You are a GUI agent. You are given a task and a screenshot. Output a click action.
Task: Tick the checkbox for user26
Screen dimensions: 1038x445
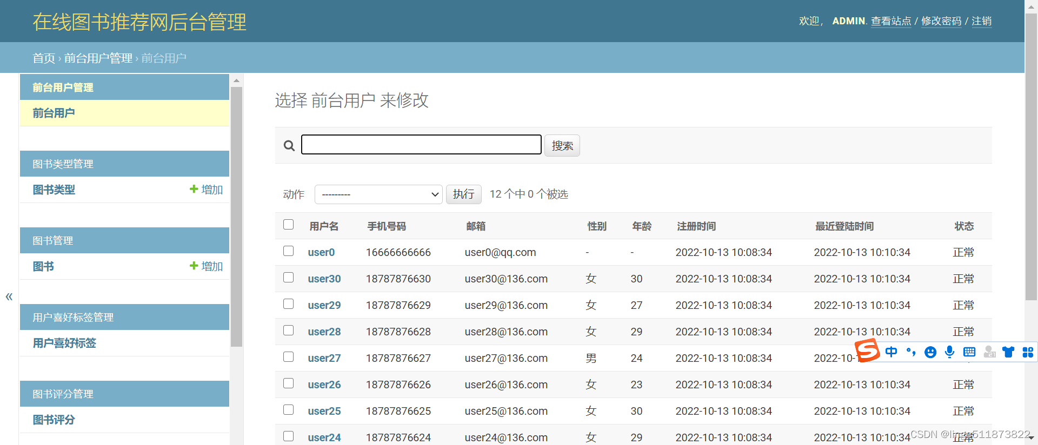coord(289,383)
